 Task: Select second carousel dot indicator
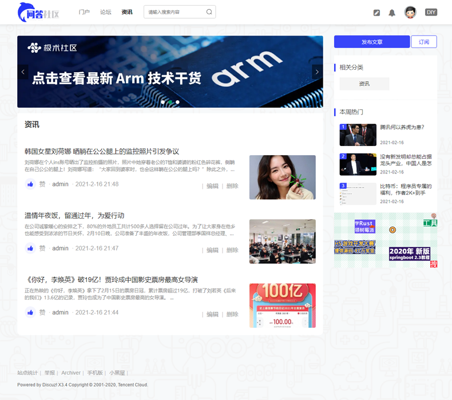click(x=171, y=102)
